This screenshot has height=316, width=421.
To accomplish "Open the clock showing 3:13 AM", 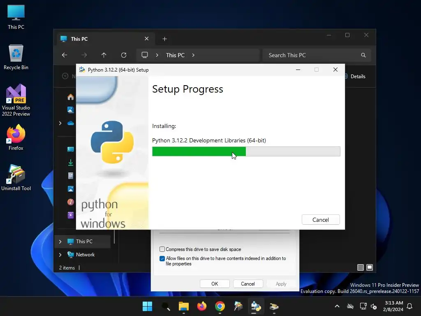I will 393,306.
